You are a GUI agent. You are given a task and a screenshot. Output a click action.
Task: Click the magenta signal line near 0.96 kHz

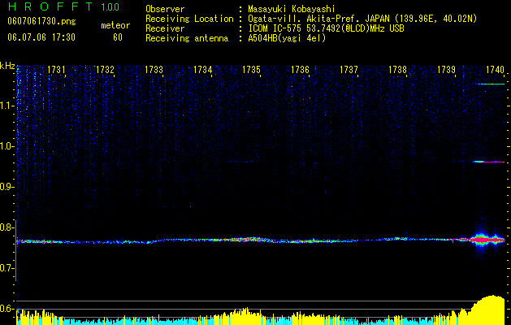[x=489, y=162]
